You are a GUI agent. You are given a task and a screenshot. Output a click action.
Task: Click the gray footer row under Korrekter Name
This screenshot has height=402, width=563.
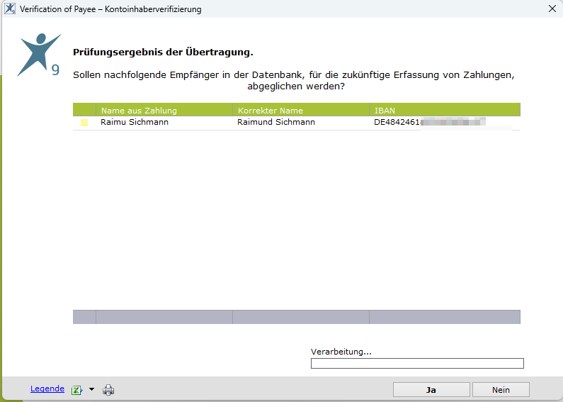pos(300,317)
